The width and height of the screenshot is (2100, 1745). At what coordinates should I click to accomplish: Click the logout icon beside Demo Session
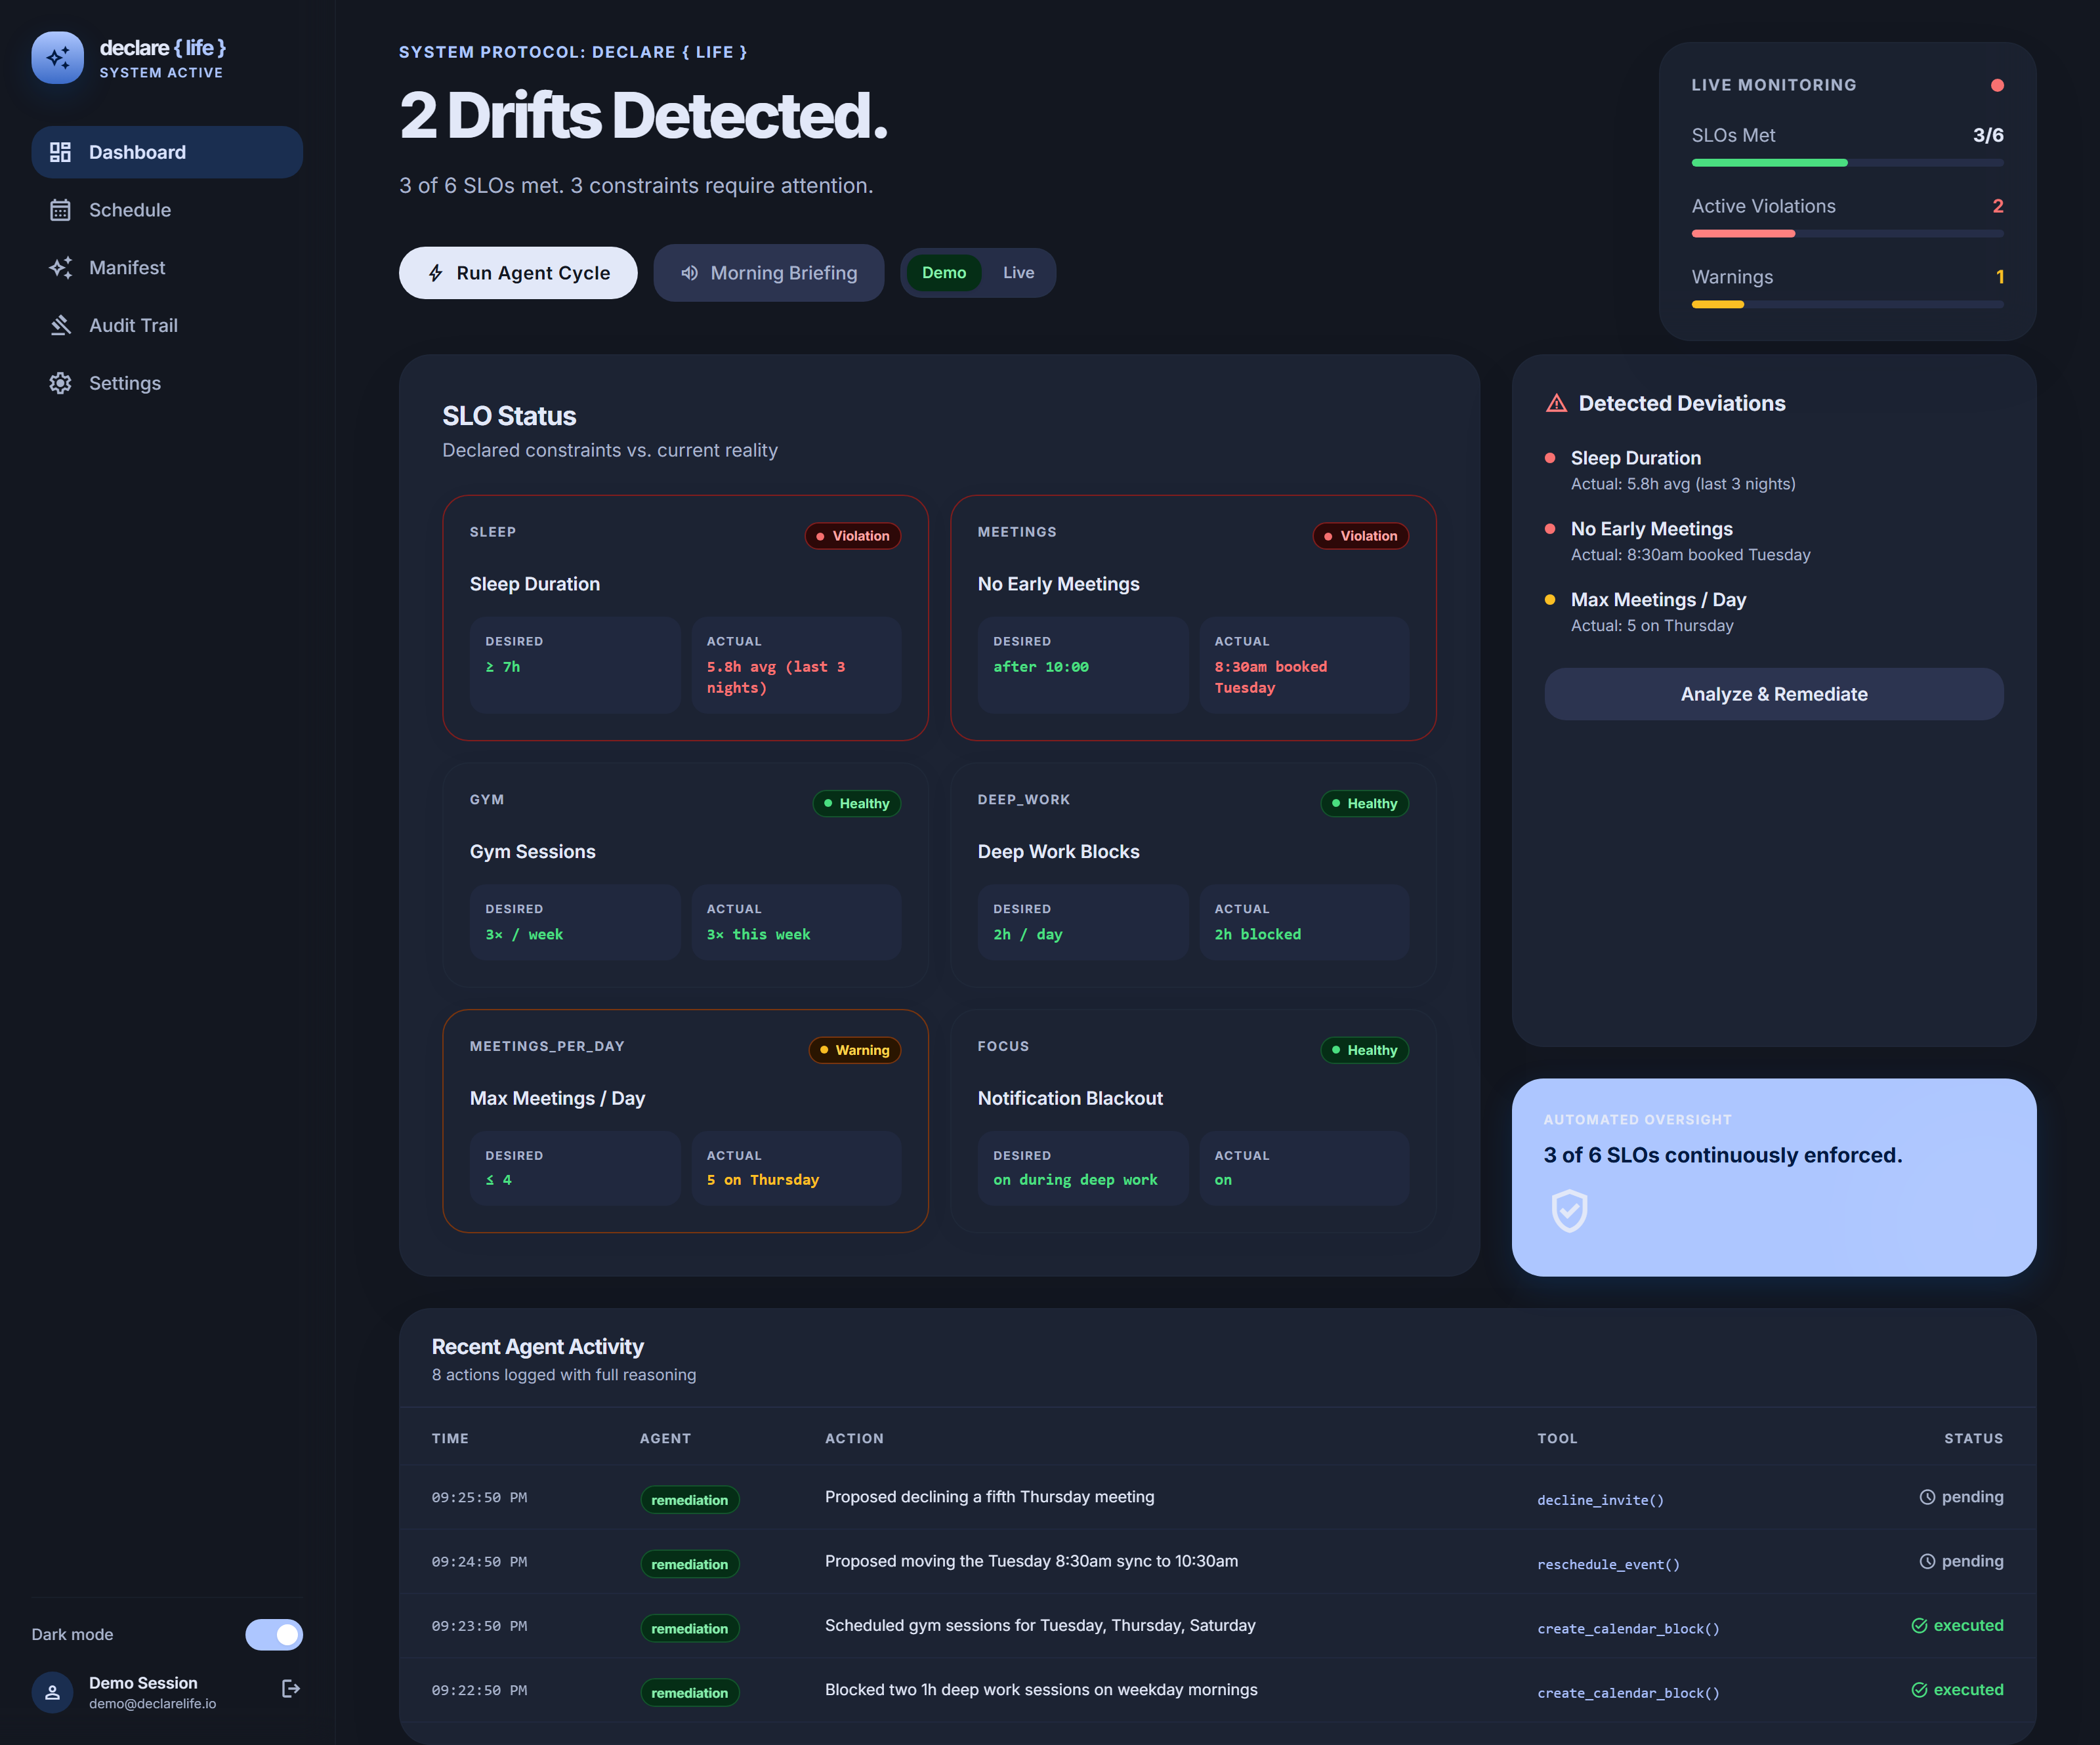(x=291, y=1689)
